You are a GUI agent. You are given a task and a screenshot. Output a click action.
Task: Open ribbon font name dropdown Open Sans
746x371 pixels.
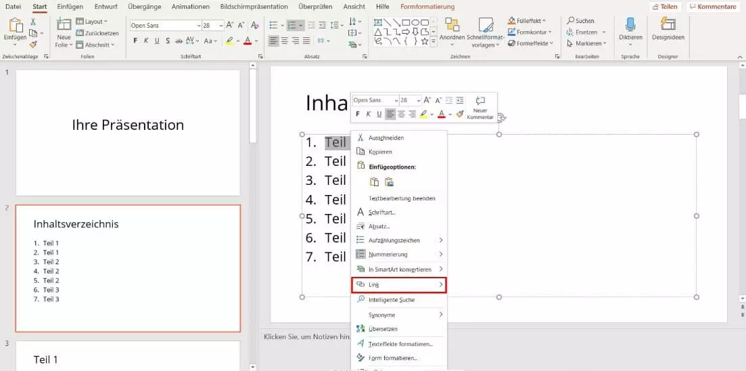198,26
